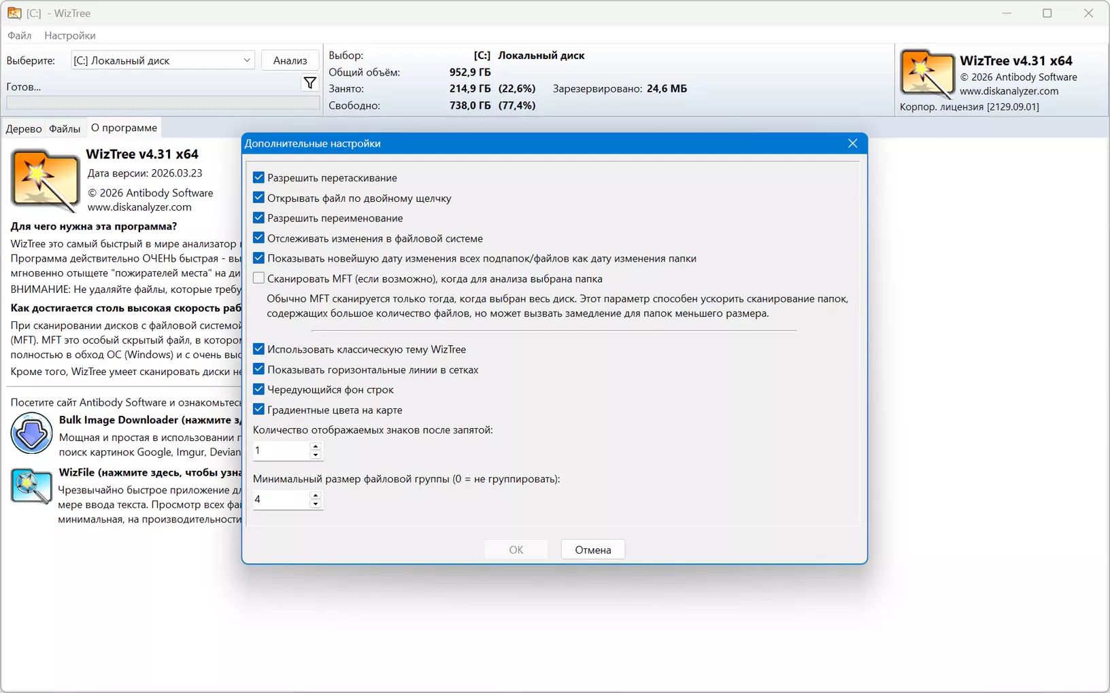Decrease minimum file group size value
This screenshot has height=693, width=1110.
click(x=316, y=504)
